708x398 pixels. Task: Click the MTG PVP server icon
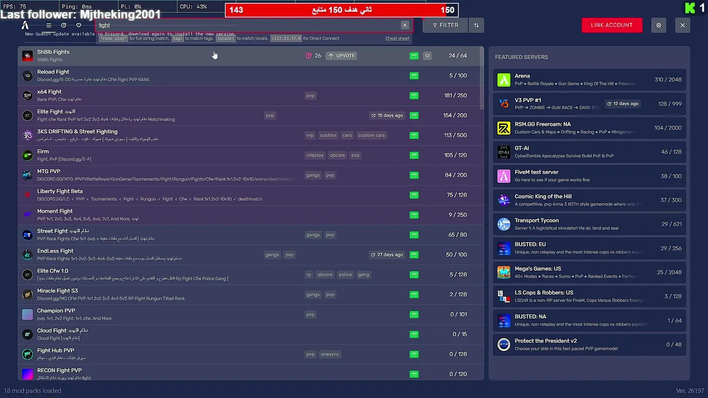click(27, 175)
